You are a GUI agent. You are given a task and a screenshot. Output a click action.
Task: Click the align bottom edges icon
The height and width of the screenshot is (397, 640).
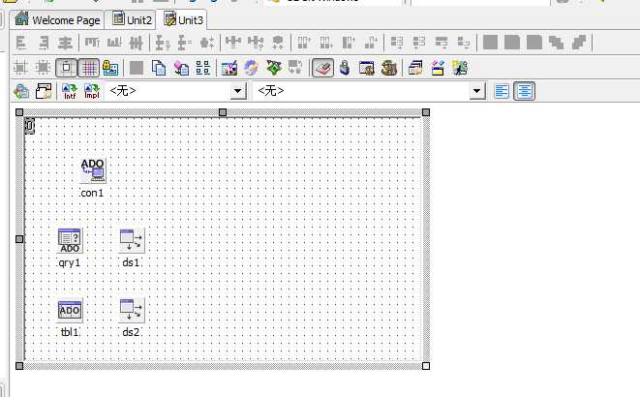tap(114, 43)
